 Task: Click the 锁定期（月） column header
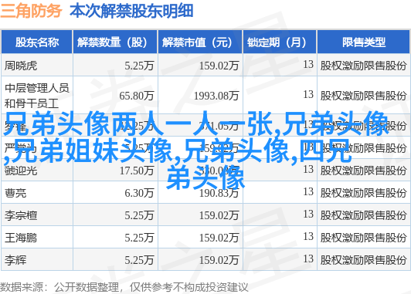[x=280, y=42]
